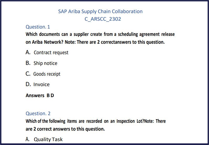The height and width of the screenshot is (145, 209).
Task: Click the line starting with are 2 correct answers
Action: pos(65,129)
